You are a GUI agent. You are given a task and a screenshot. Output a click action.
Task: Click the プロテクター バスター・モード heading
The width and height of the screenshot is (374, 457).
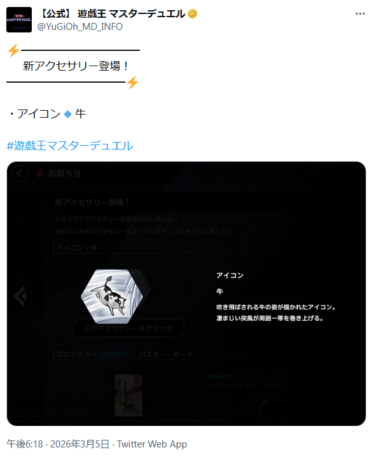tap(125, 355)
